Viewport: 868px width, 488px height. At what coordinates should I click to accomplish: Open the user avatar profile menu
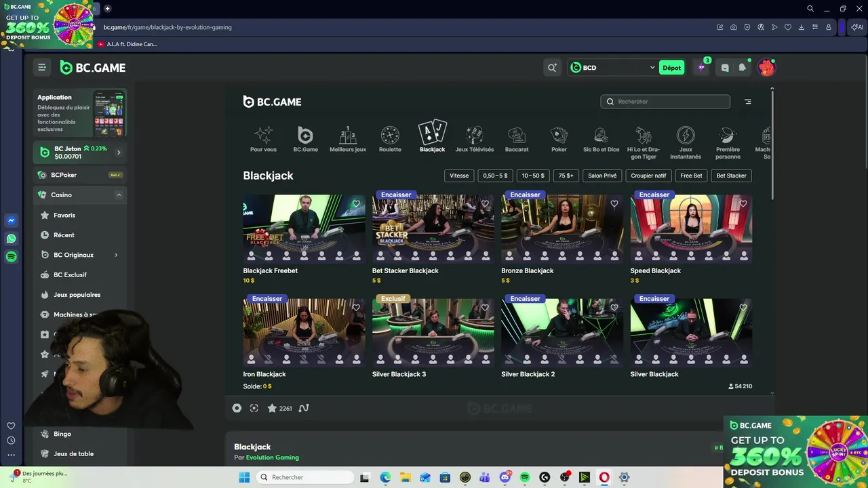766,67
